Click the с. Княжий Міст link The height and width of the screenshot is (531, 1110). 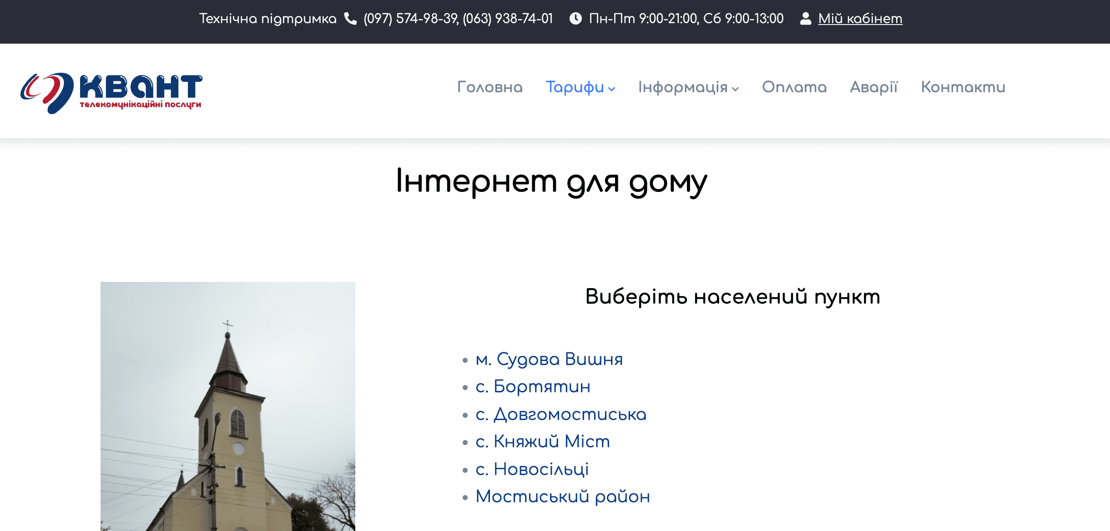[542, 441]
